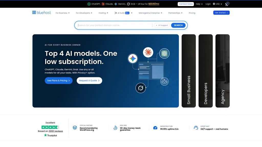Screen dimensions: 262x147
Task: Click the New badge beside AI Suite
Action: pos(127,13)
